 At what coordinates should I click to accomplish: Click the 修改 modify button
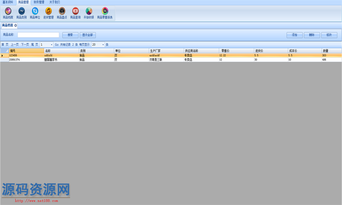coord(329,35)
